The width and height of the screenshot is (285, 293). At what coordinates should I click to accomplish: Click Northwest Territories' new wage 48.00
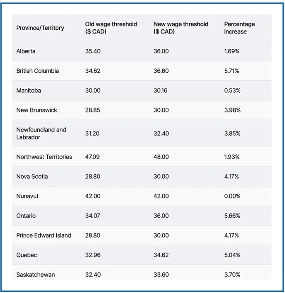[x=161, y=157]
